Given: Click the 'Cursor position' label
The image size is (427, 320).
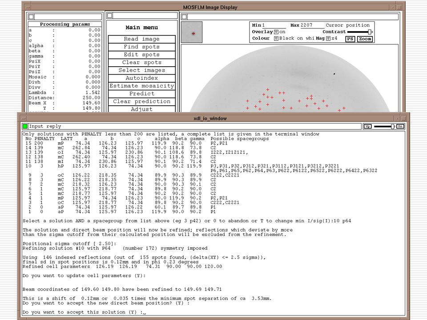Looking at the screenshot, I should coord(348,25).
